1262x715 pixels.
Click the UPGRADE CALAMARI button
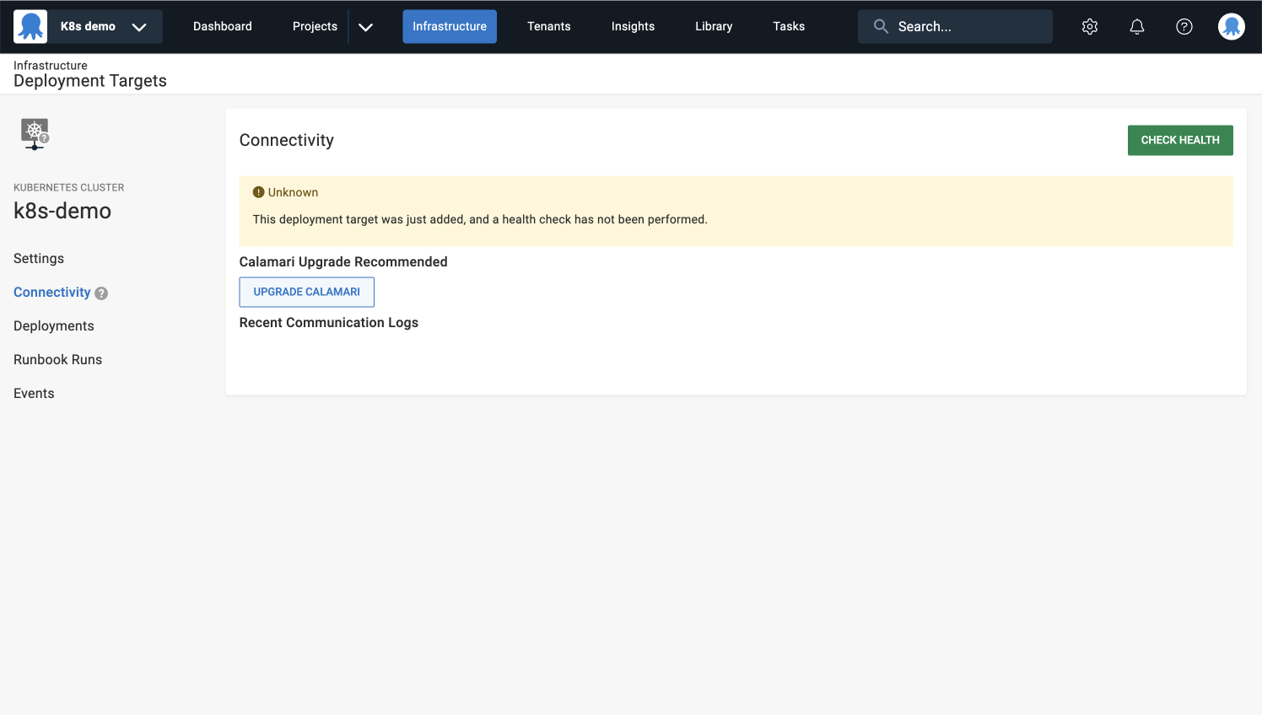tap(306, 292)
